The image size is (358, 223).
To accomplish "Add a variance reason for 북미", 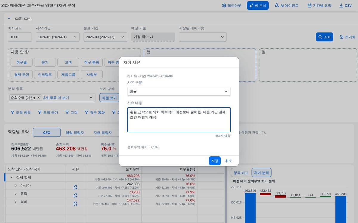I will [x=75, y=204].
